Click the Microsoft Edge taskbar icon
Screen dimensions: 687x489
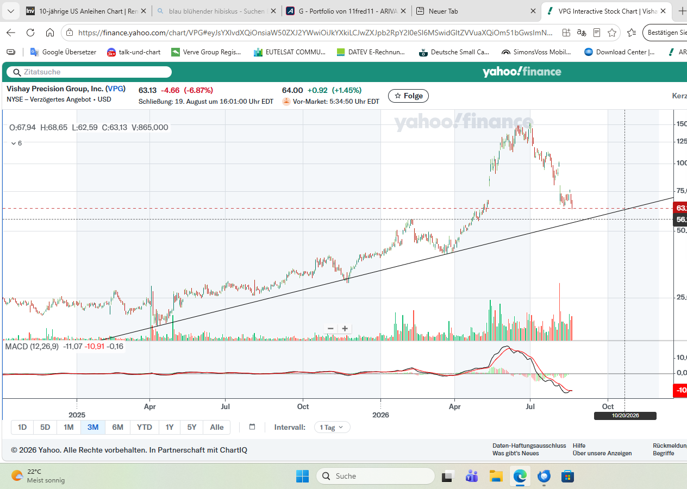coord(520,477)
